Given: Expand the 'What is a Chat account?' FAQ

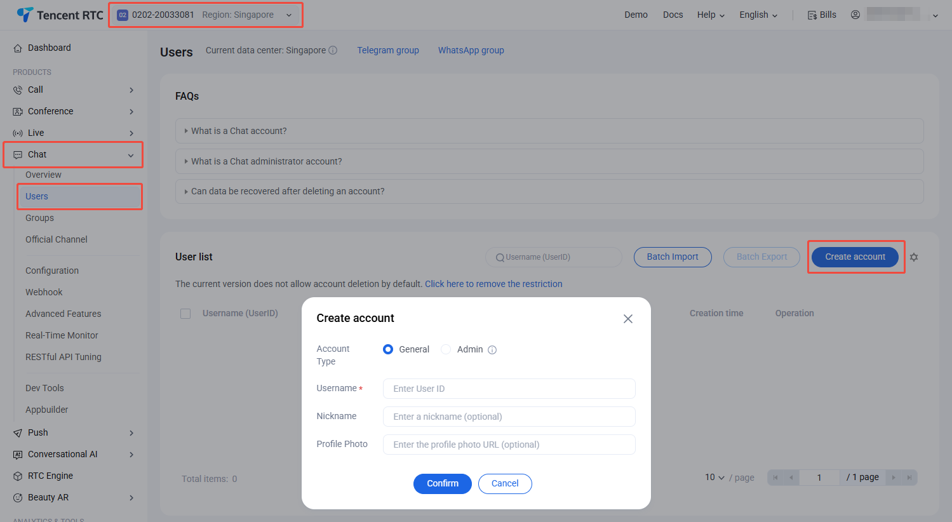Looking at the screenshot, I should click(549, 131).
